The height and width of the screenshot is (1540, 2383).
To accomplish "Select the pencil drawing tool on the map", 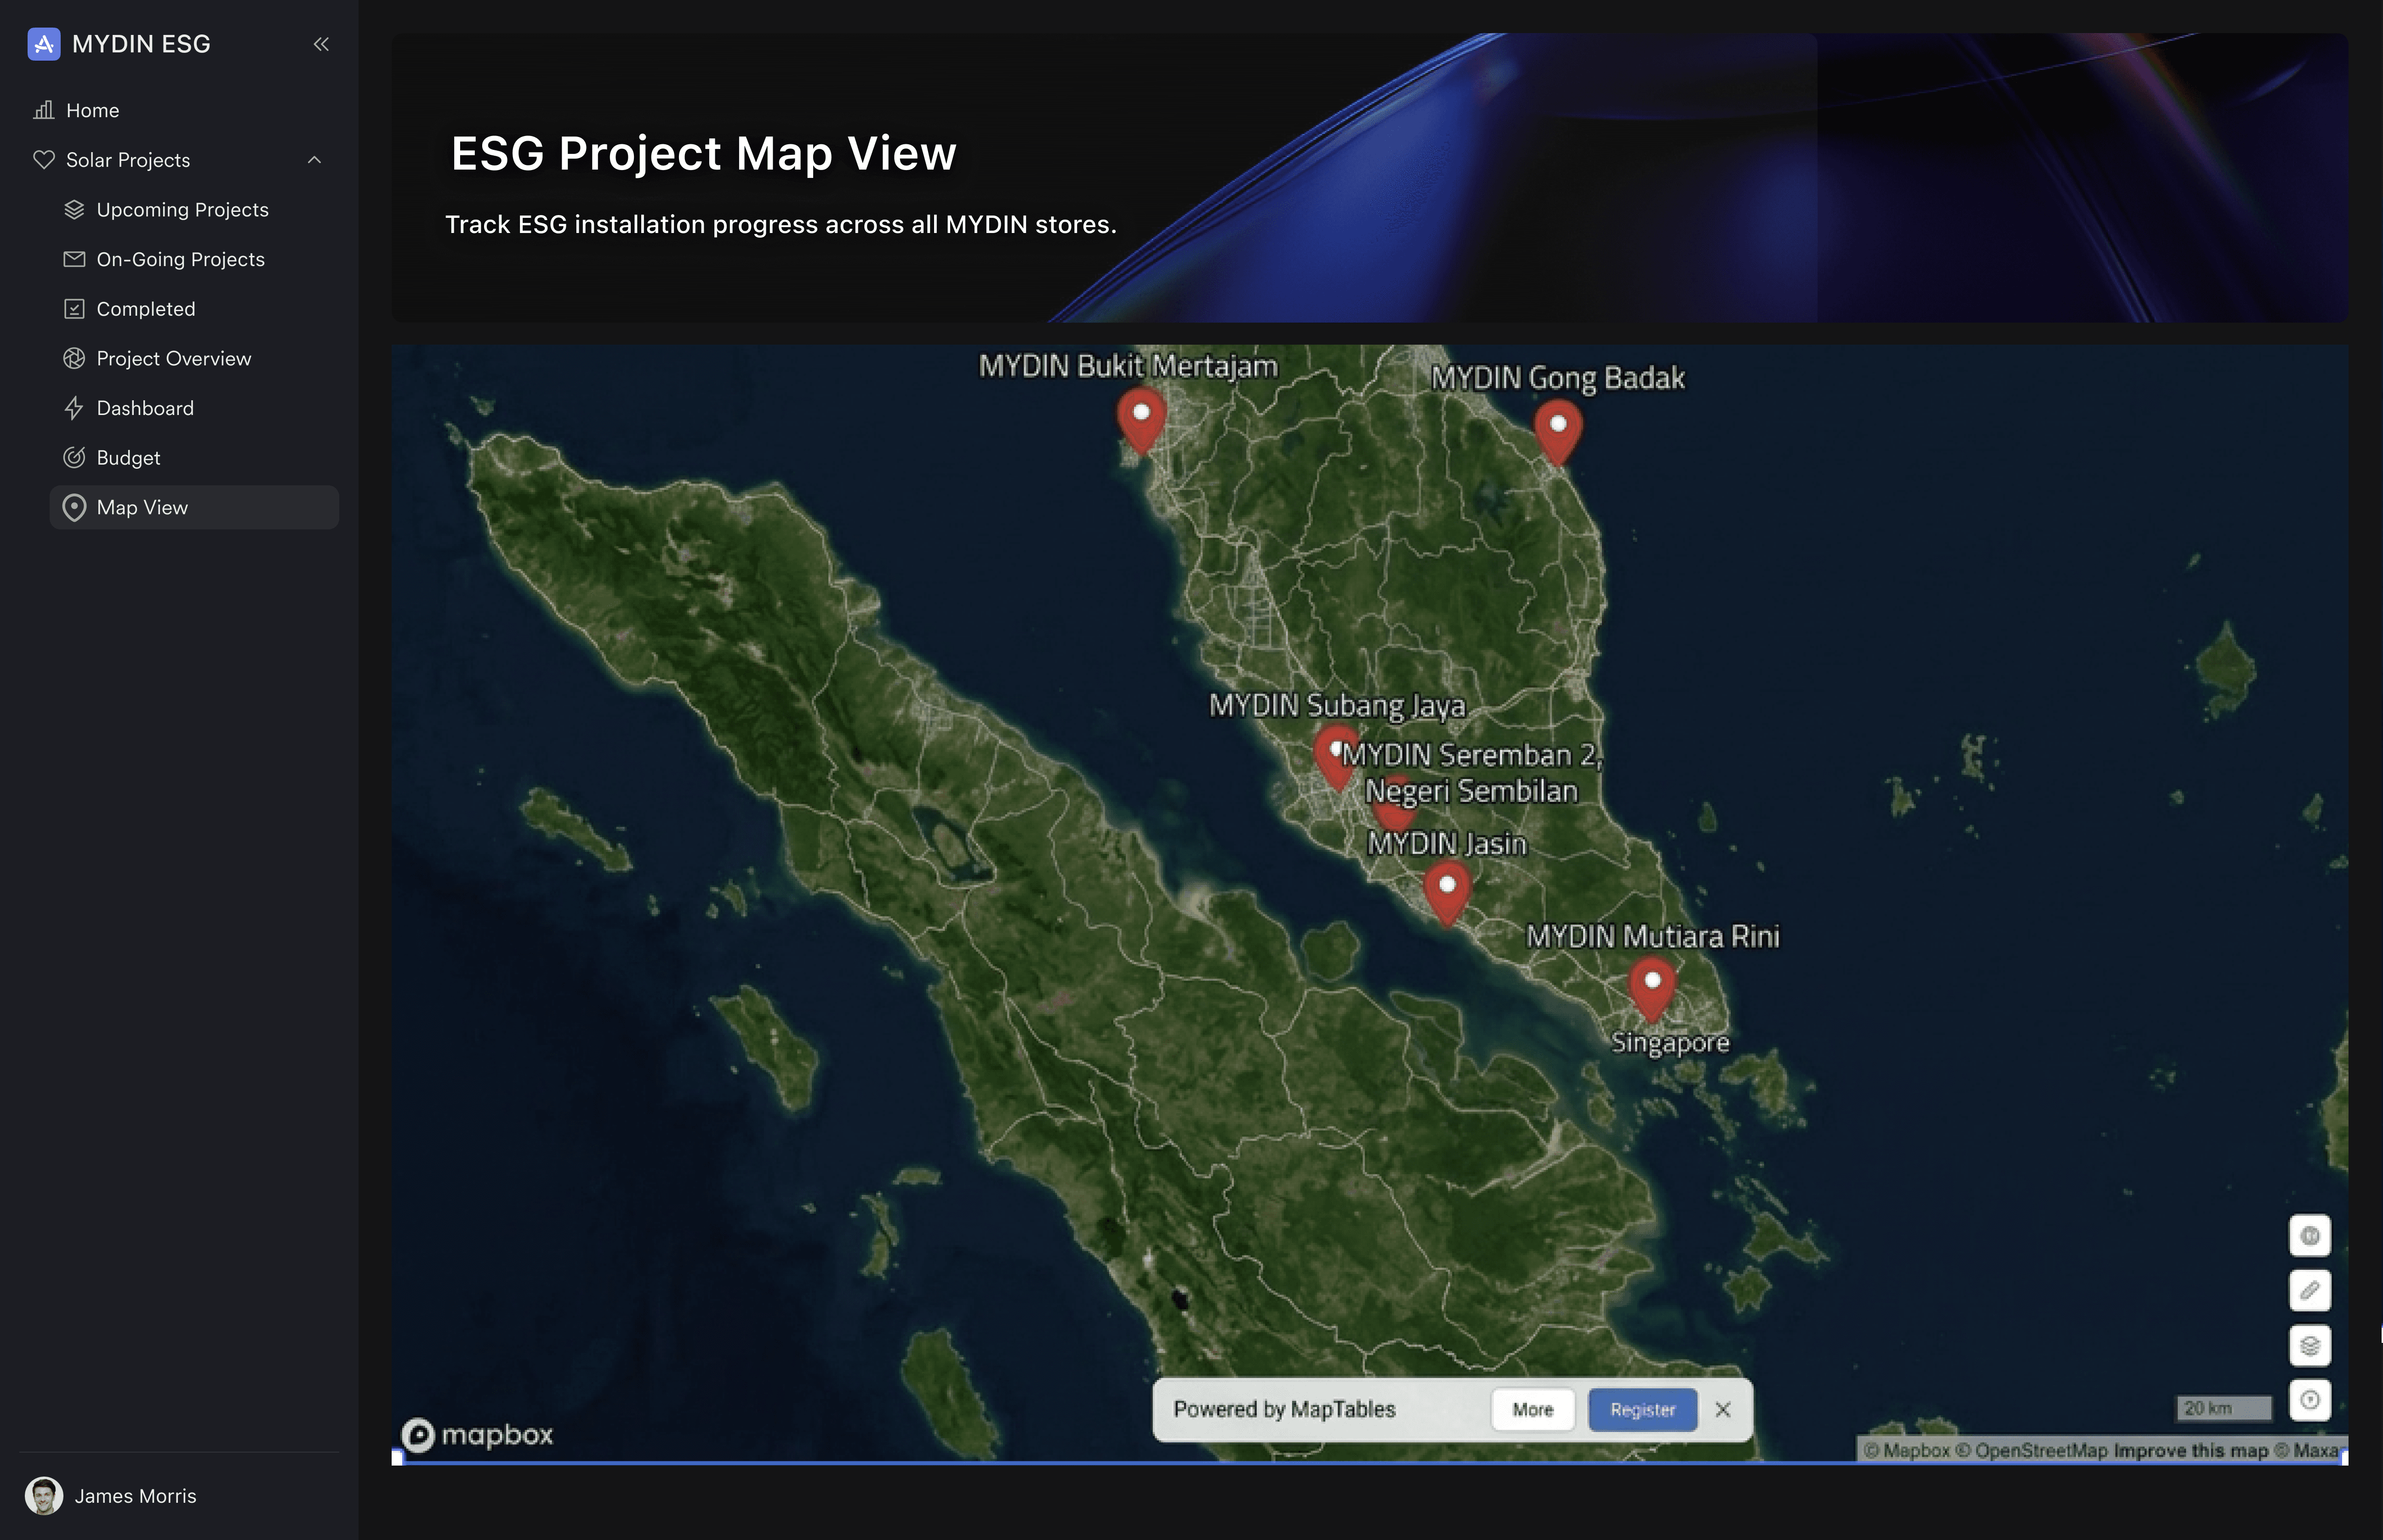I will [x=2311, y=1290].
